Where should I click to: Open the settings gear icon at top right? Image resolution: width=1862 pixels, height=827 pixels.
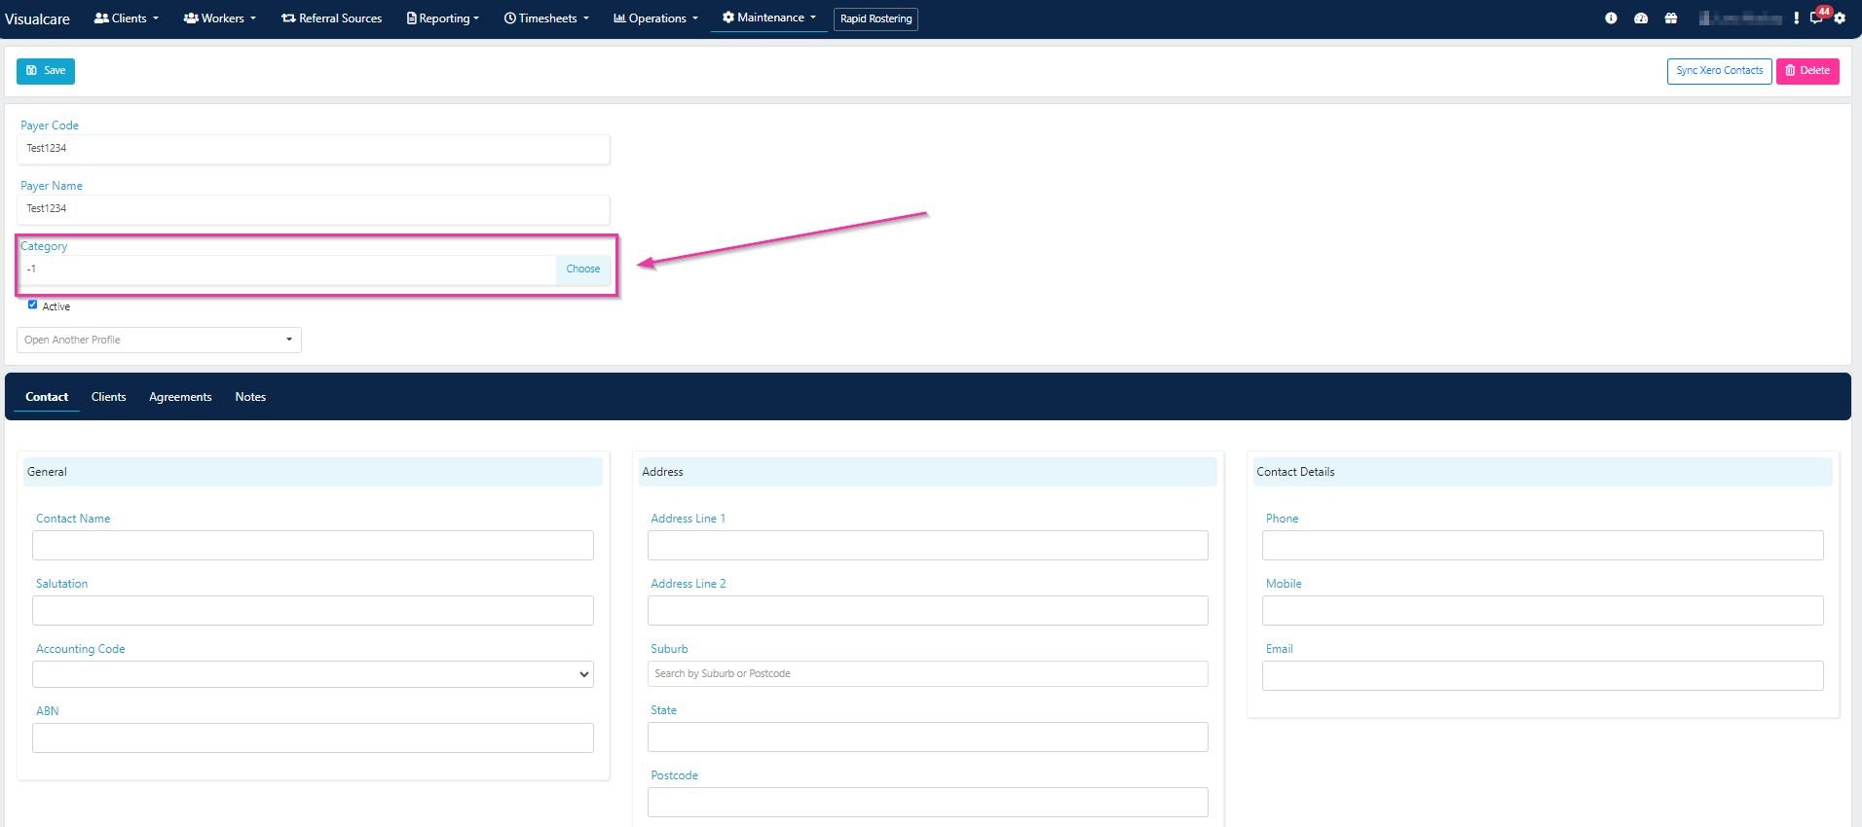point(1840,18)
